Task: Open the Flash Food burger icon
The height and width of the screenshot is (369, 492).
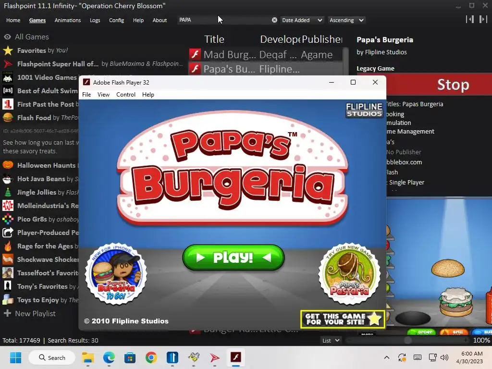Action: pyautogui.click(x=8, y=118)
